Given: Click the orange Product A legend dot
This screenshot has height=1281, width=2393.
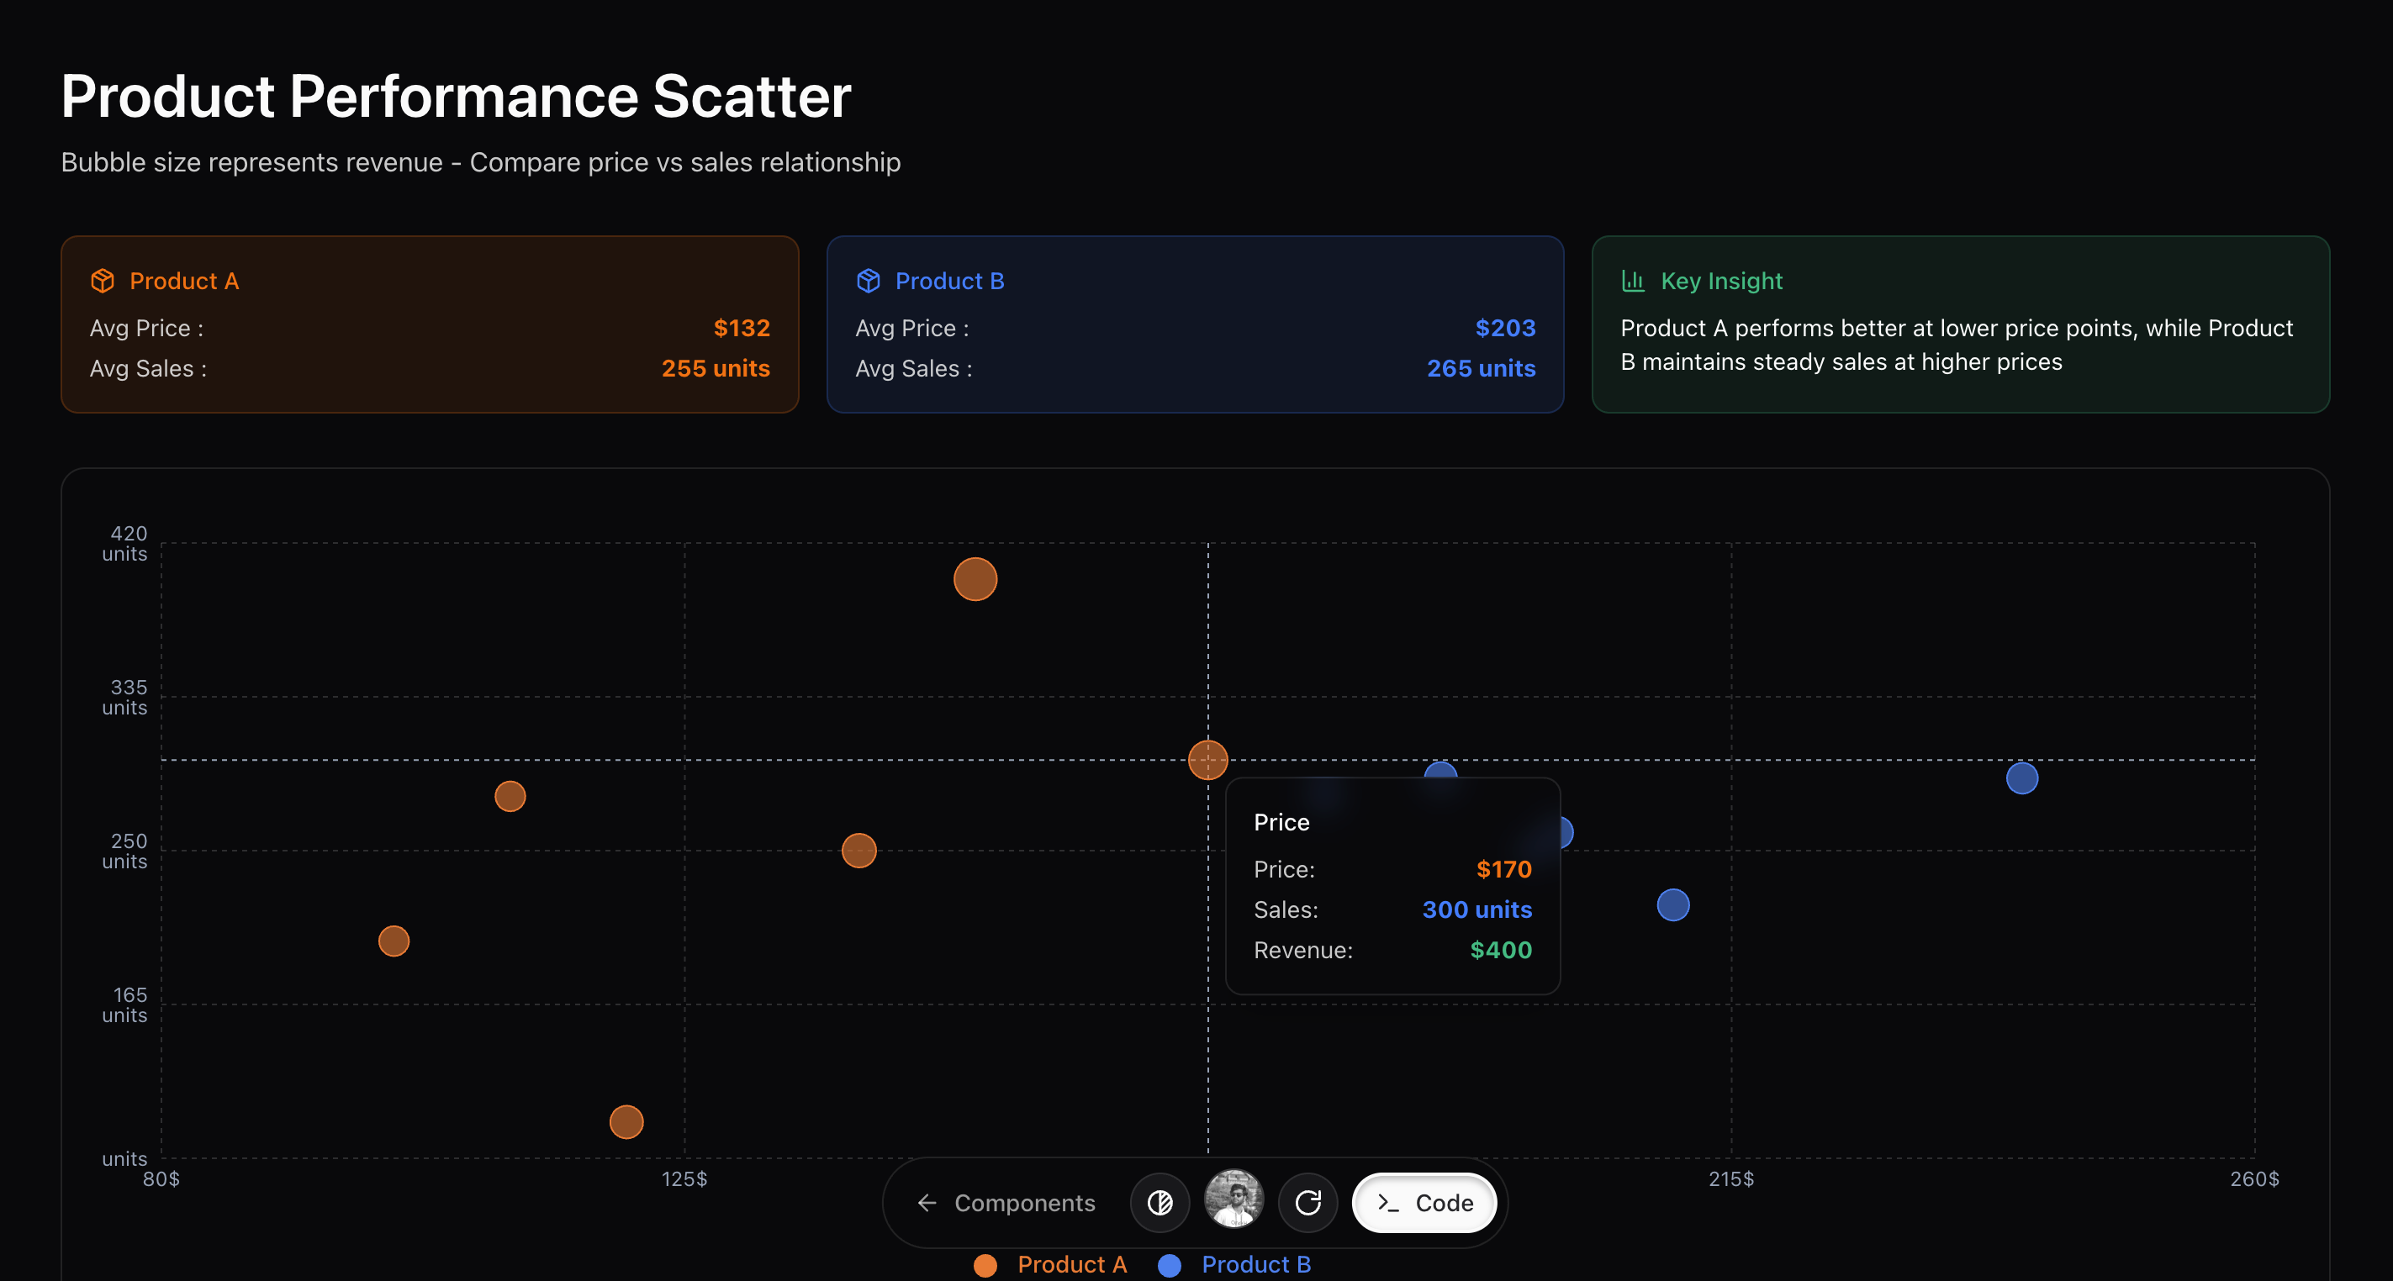Looking at the screenshot, I should click(985, 1265).
